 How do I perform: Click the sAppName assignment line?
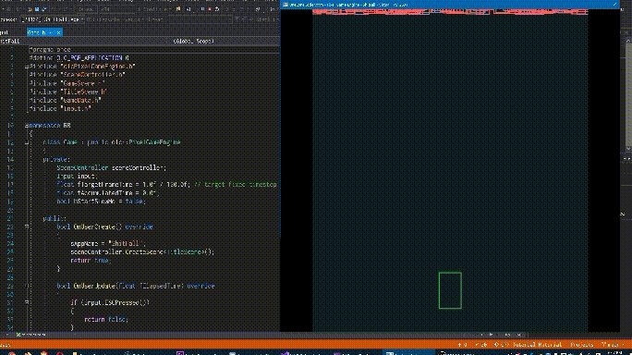click(107, 244)
